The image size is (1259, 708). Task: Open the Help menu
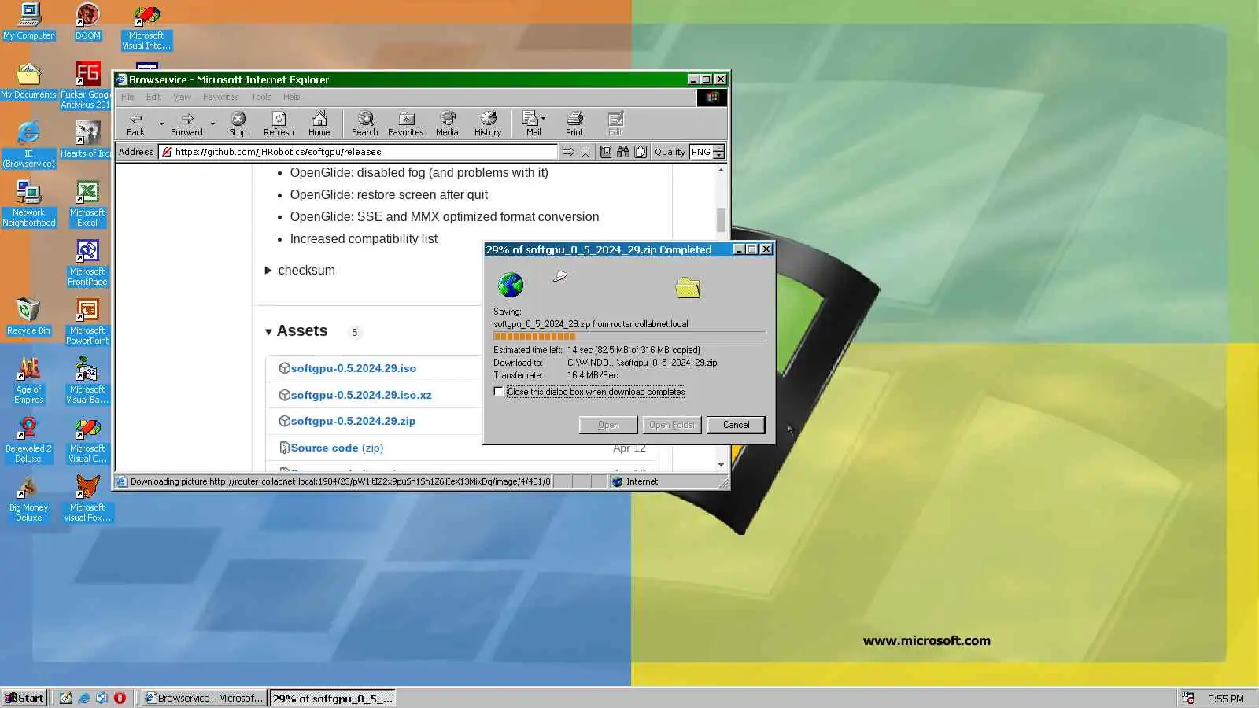pos(291,97)
